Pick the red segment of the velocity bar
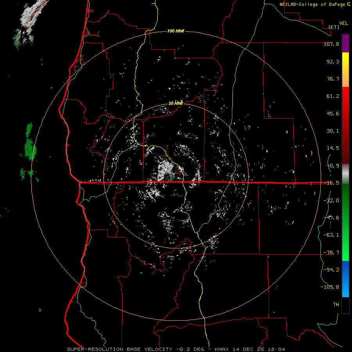Image resolution: width=352 pixels, height=352 pixels. pos(345,125)
